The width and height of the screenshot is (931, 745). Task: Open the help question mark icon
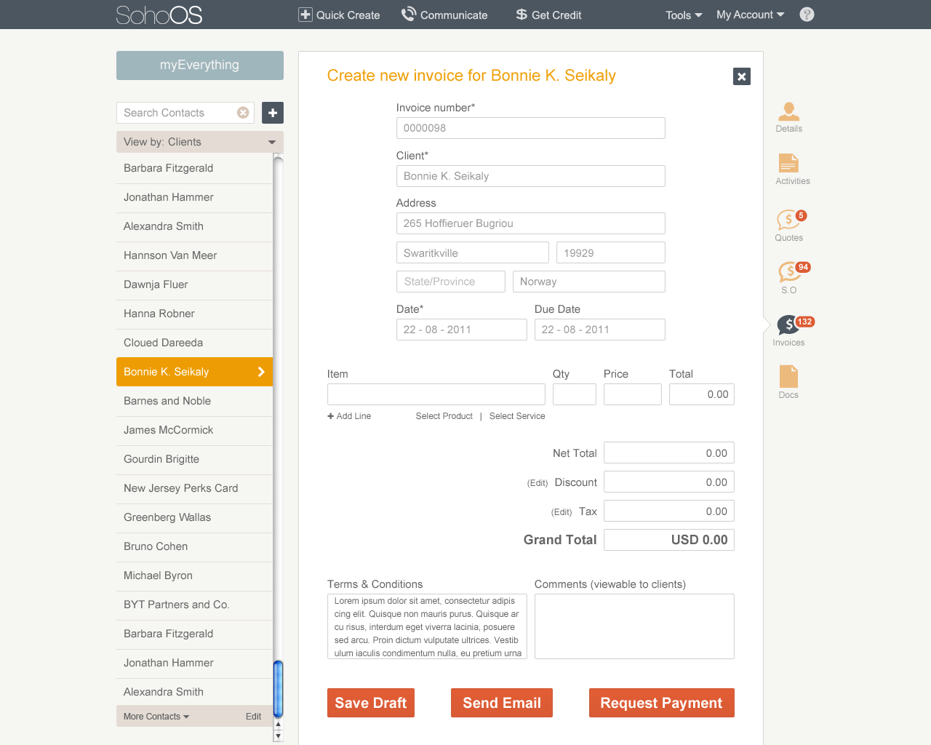click(x=807, y=15)
